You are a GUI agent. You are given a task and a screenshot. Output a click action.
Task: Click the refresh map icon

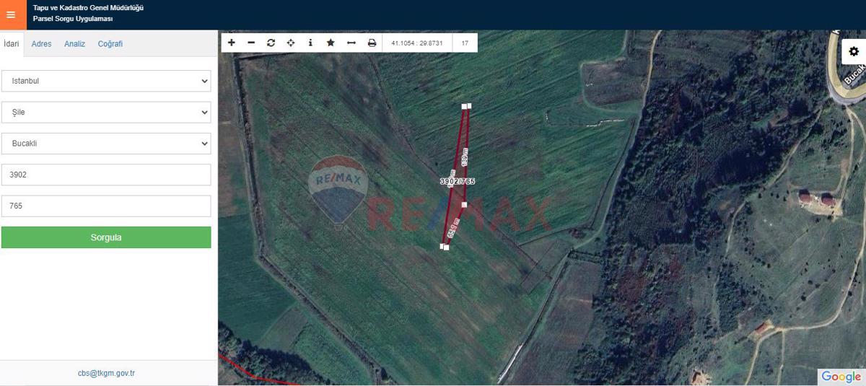pos(271,43)
